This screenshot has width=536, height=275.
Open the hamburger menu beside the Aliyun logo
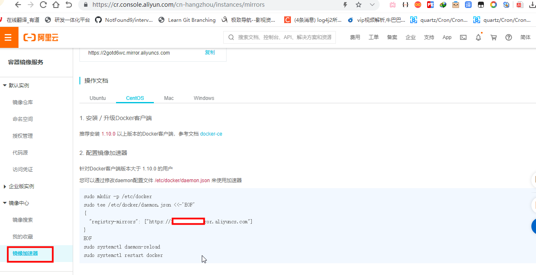8,37
